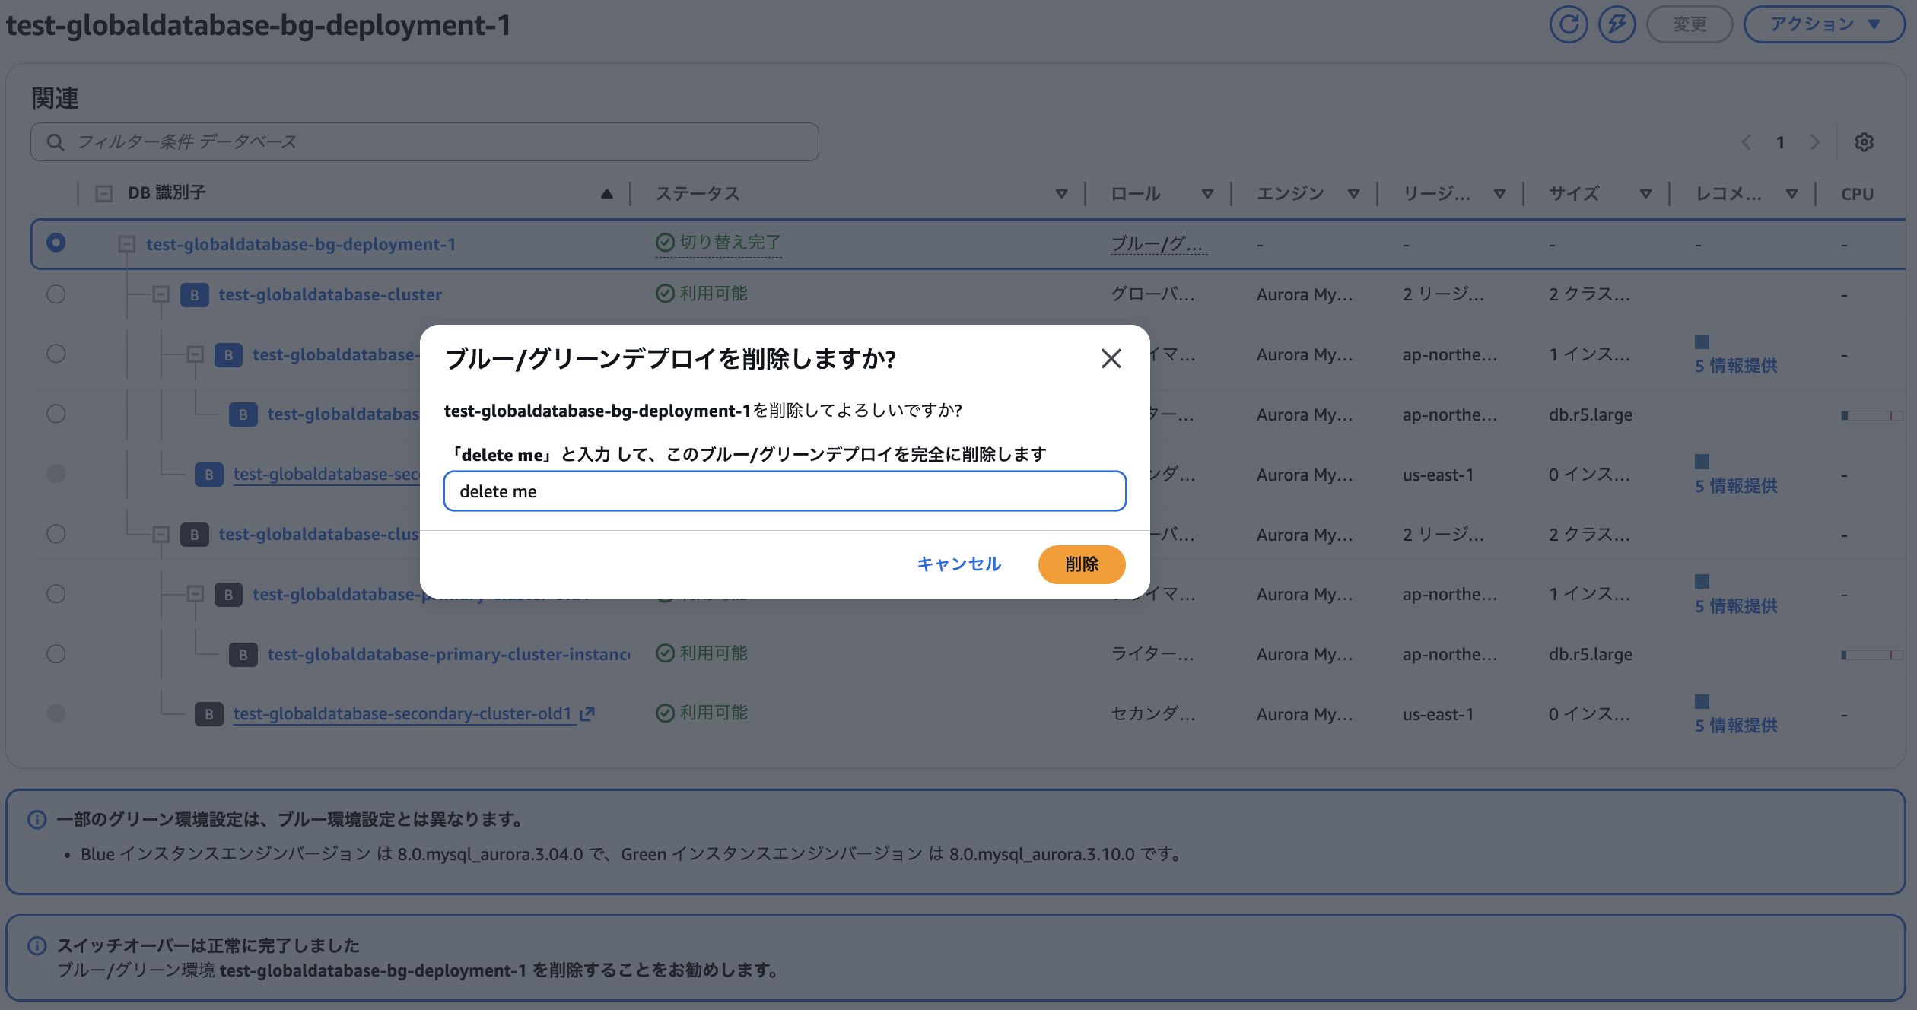This screenshot has height=1010, width=1917.
Task: Click info icon in switchover completed notice
Action: (37, 945)
